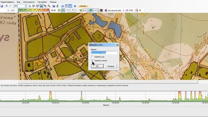The height and width of the screenshot is (117, 208).
Task: Close the Обрезать путь dialog
Action: (117, 45)
